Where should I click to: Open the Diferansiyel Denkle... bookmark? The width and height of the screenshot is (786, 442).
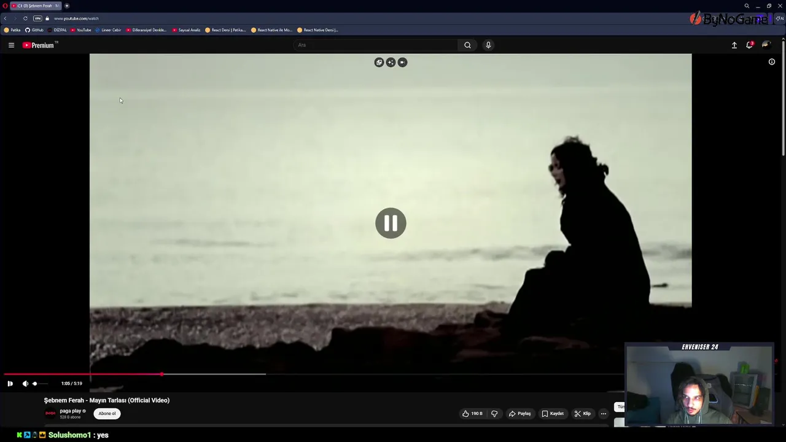coord(146,30)
